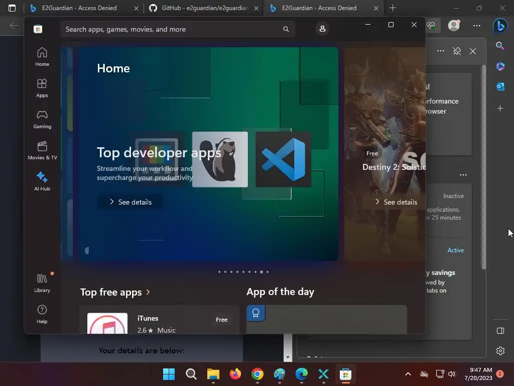The height and width of the screenshot is (386, 514).
Task: Open Edge sidebar settings gear
Action: (500, 351)
